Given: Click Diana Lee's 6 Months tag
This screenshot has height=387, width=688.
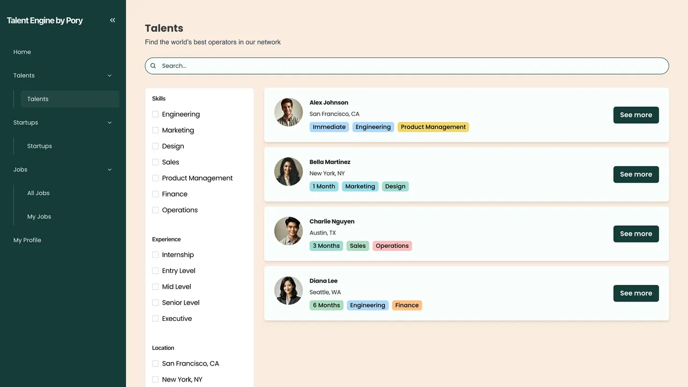Looking at the screenshot, I should [x=326, y=305].
